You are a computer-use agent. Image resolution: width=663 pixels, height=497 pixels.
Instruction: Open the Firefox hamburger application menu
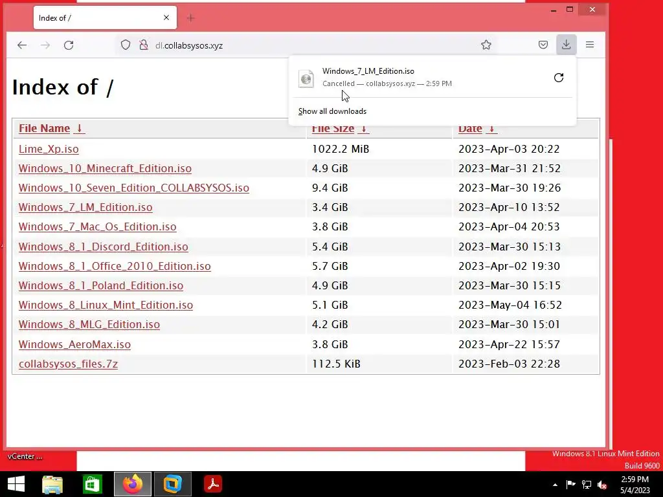tap(590, 45)
